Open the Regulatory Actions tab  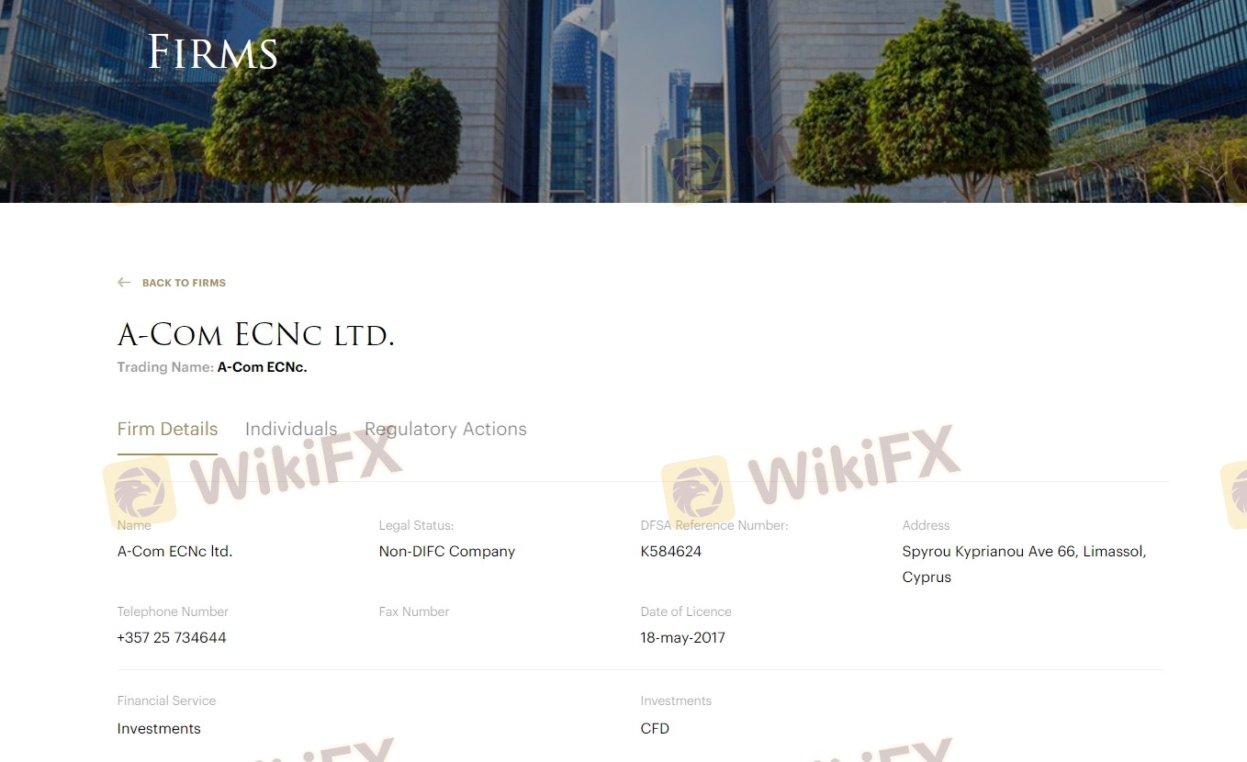pyautogui.click(x=445, y=430)
